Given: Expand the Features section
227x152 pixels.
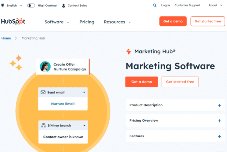Looking at the screenshot, I should click(x=175, y=136).
